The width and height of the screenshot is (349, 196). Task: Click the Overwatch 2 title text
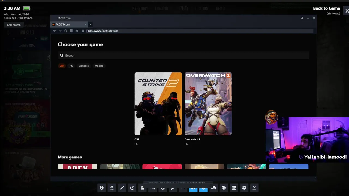(192, 139)
